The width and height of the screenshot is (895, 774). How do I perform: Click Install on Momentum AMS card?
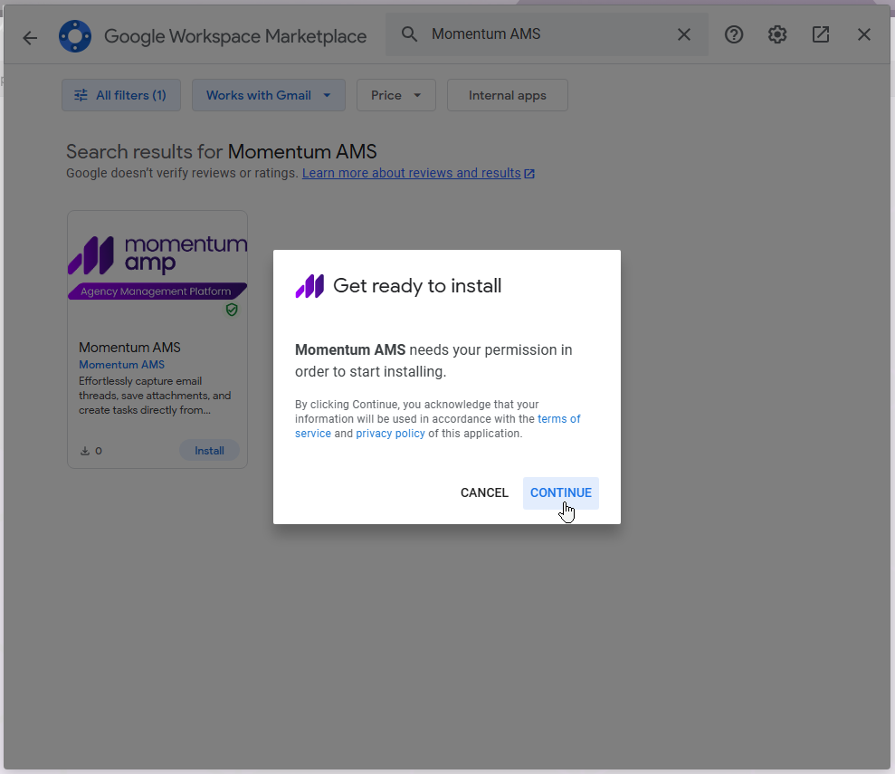209,450
